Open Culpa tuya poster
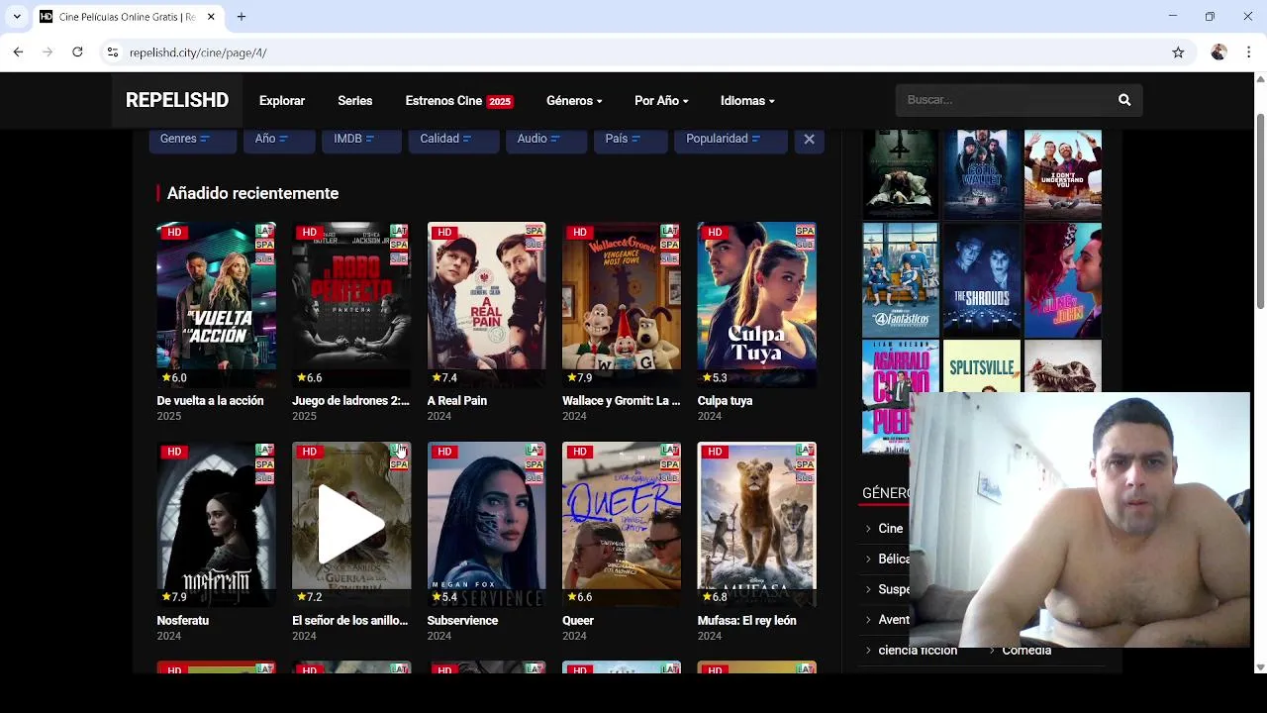Screen dimensions: 1267x713 757,305
